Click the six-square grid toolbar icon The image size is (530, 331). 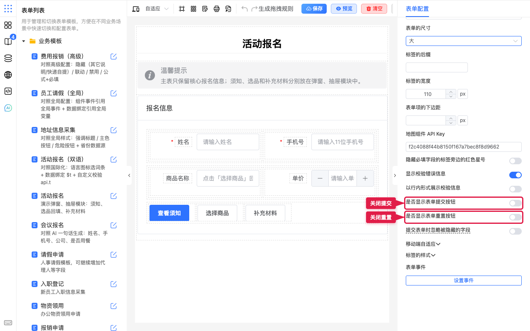(x=193, y=9)
